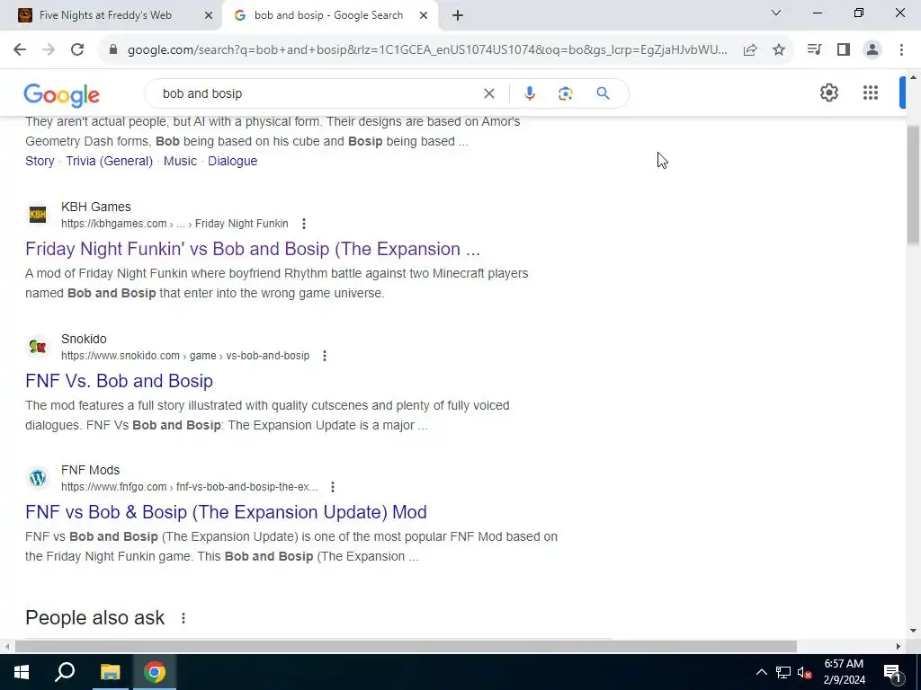Show hidden system tray icons
The width and height of the screenshot is (921, 690).
point(761,672)
